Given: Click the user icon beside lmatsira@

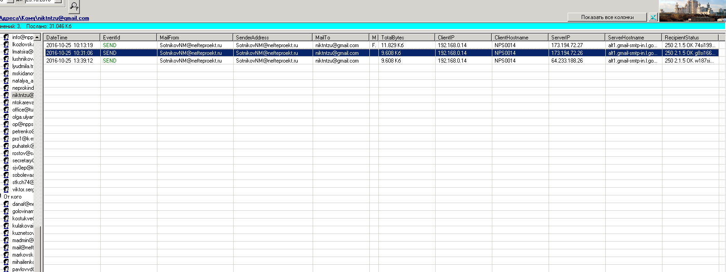Looking at the screenshot, I should (6, 52).
